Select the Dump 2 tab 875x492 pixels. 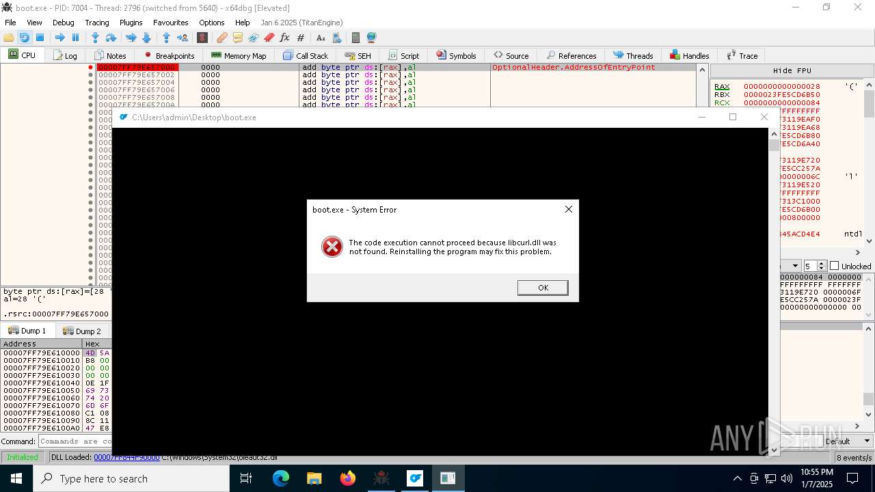(x=82, y=331)
